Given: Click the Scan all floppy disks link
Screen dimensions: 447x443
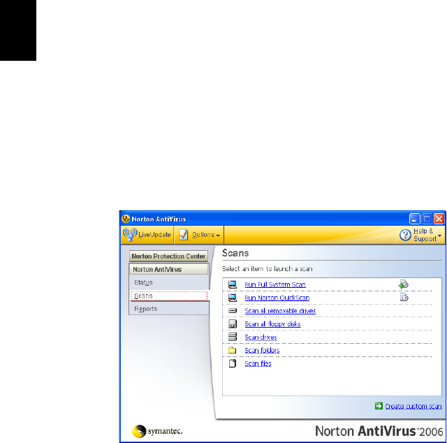Looking at the screenshot, I should pyautogui.click(x=272, y=324).
